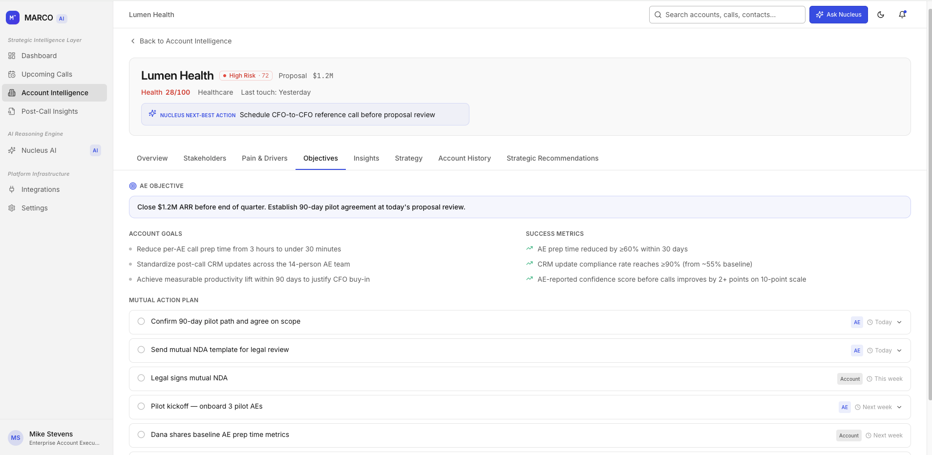Expand Send mutual NDA template row
This screenshot has width=932, height=455.
[x=899, y=351]
